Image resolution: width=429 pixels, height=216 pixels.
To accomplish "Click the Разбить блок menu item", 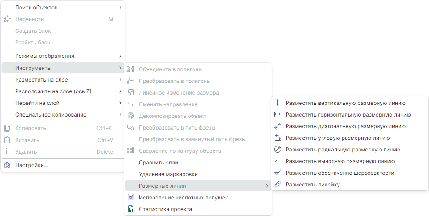I will (63, 43).
